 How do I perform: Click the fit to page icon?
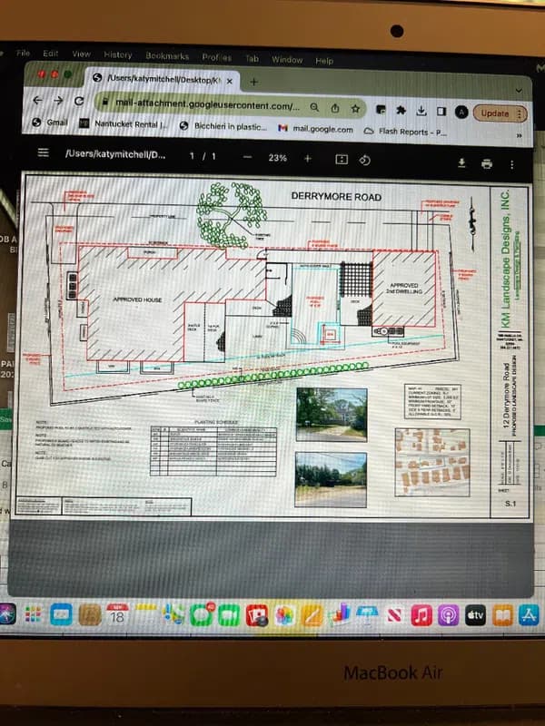[x=342, y=160]
